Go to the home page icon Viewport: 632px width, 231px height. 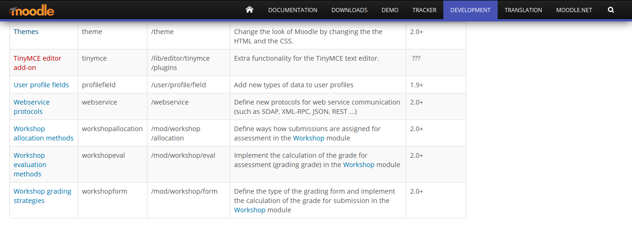[250, 9]
